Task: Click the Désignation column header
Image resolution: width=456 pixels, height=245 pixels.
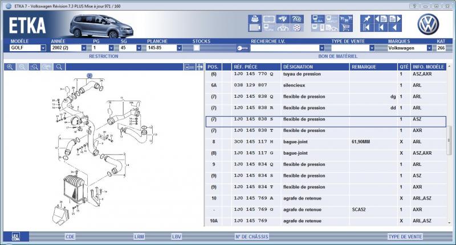Action: pyautogui.click(x=315, y=67)
